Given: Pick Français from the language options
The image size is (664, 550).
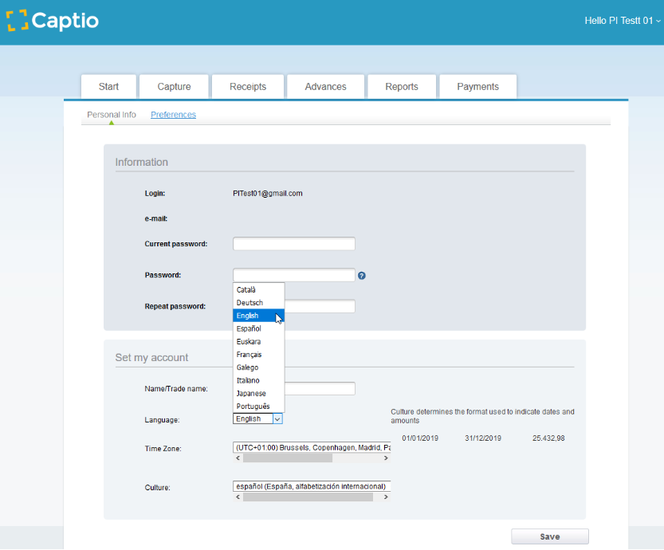Looking at the screenshot, I should [x=249, y=355].
